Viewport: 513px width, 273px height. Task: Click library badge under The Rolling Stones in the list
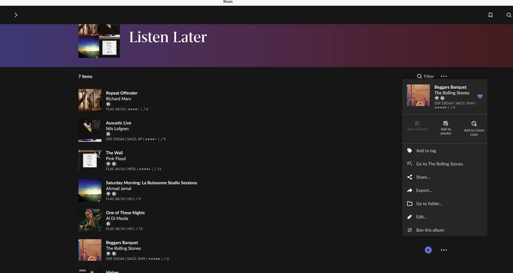(114, 254)
